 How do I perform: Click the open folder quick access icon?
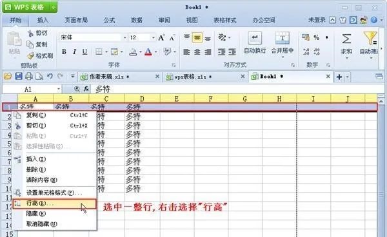(8, 77)
